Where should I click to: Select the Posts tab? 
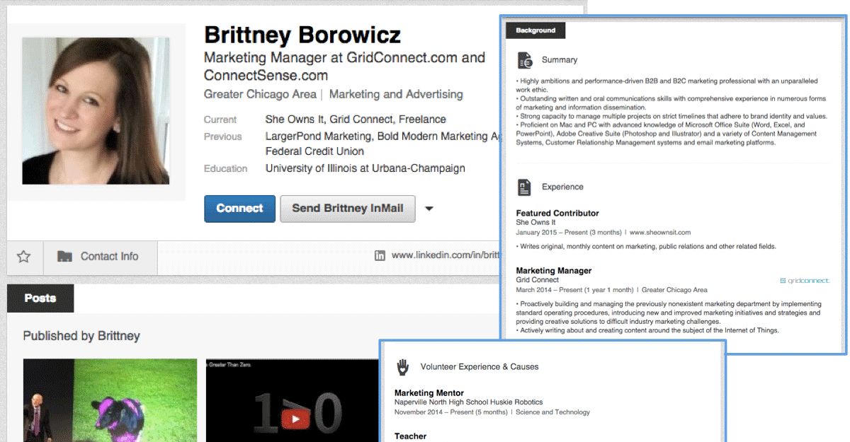coord(40,298)
